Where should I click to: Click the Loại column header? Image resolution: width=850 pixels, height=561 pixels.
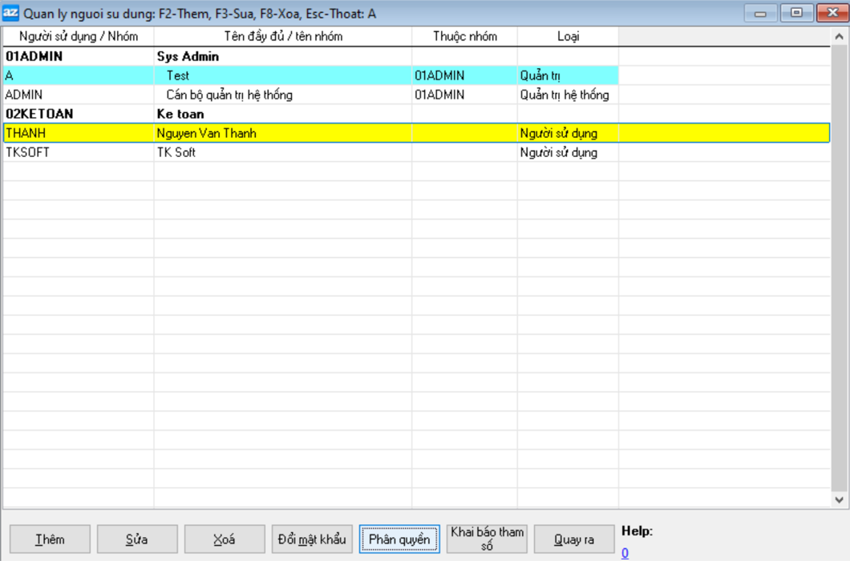[568, 37]
